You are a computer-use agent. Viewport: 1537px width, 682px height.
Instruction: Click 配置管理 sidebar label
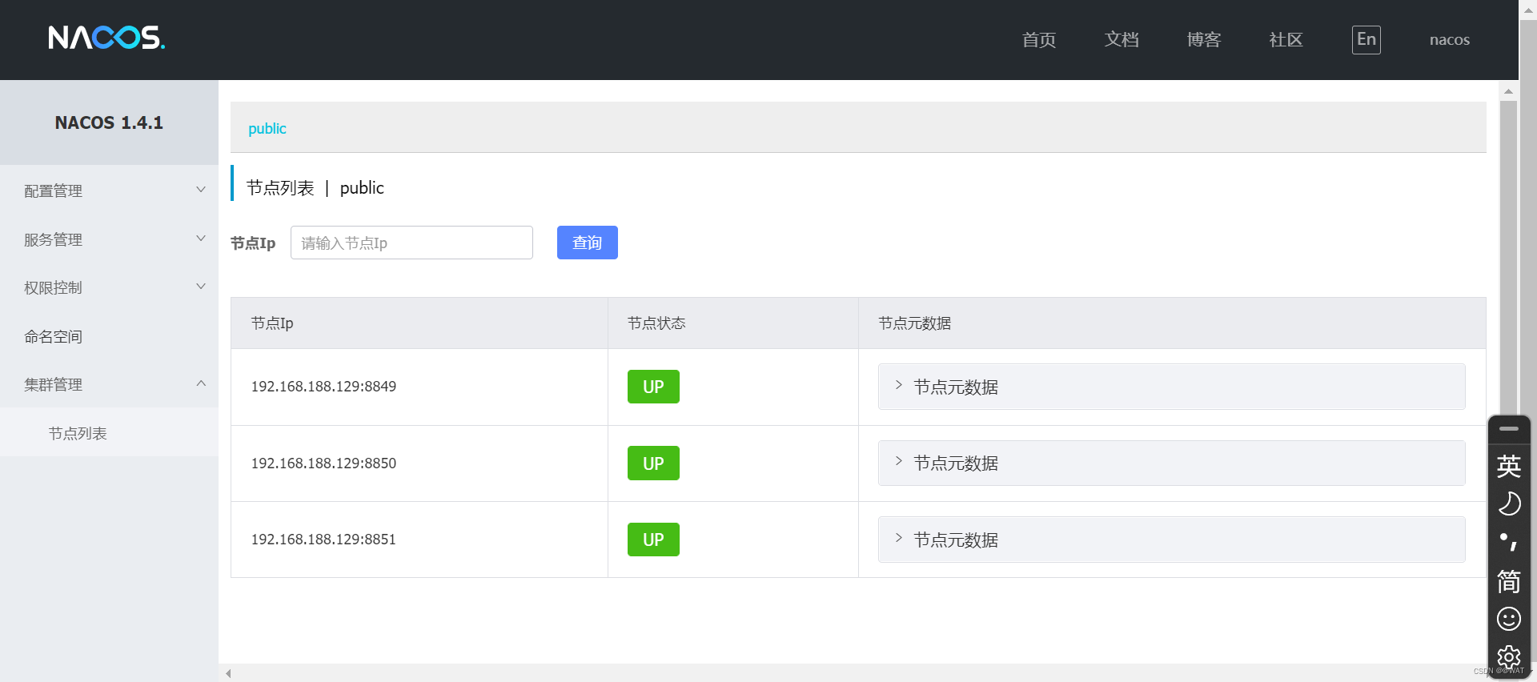click(x=53, y=191)
